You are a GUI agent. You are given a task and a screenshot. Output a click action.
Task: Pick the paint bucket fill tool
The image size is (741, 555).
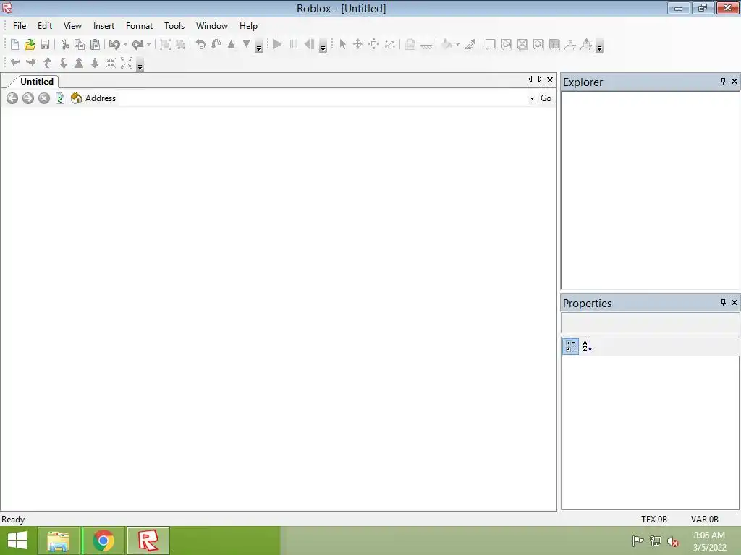coord(446,44)
